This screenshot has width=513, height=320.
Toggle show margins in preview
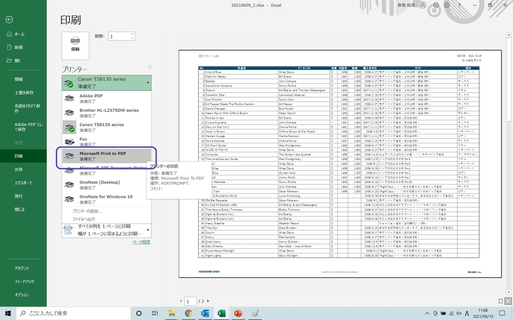click(501, 301)
